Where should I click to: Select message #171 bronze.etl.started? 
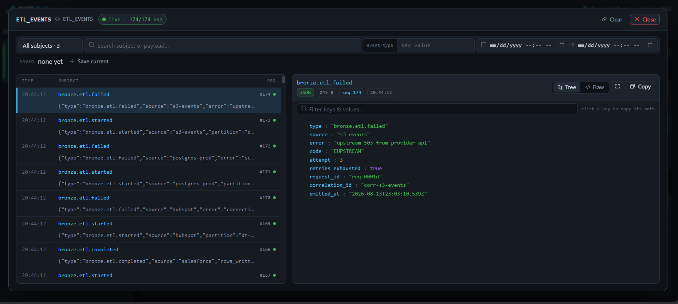pos(149,178)
